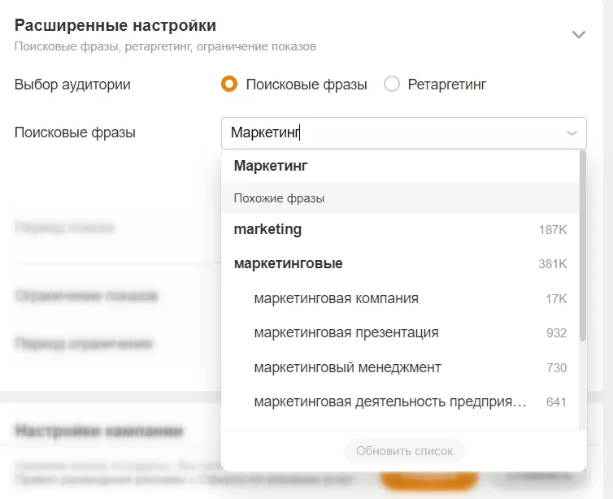The height and width of the screenshot is (499, 613).
Task: Click the suggestions list vertical scrollbar
Action: pyautogui.click(x=582, y=244)
